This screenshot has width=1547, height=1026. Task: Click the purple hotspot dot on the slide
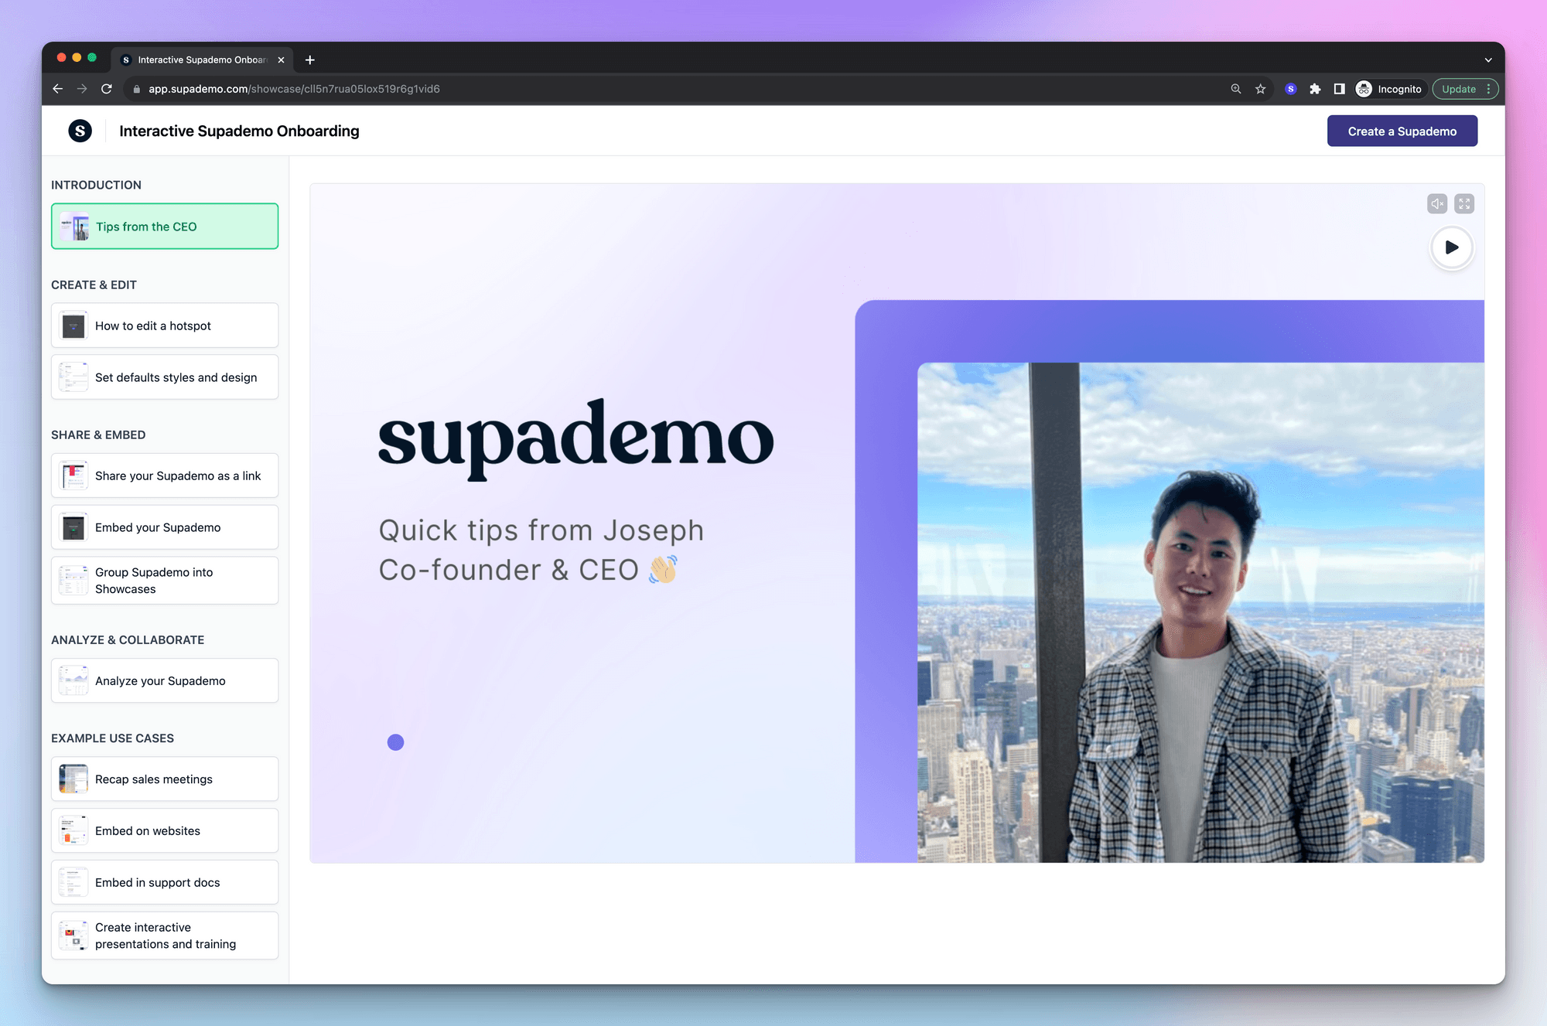(395, 741)
